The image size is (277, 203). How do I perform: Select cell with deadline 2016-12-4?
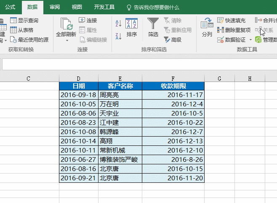tap(173, 104)
